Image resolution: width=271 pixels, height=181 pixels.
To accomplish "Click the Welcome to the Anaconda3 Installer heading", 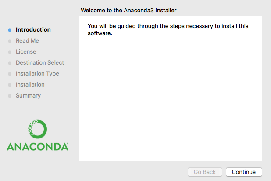I will (x=128, y=10).
